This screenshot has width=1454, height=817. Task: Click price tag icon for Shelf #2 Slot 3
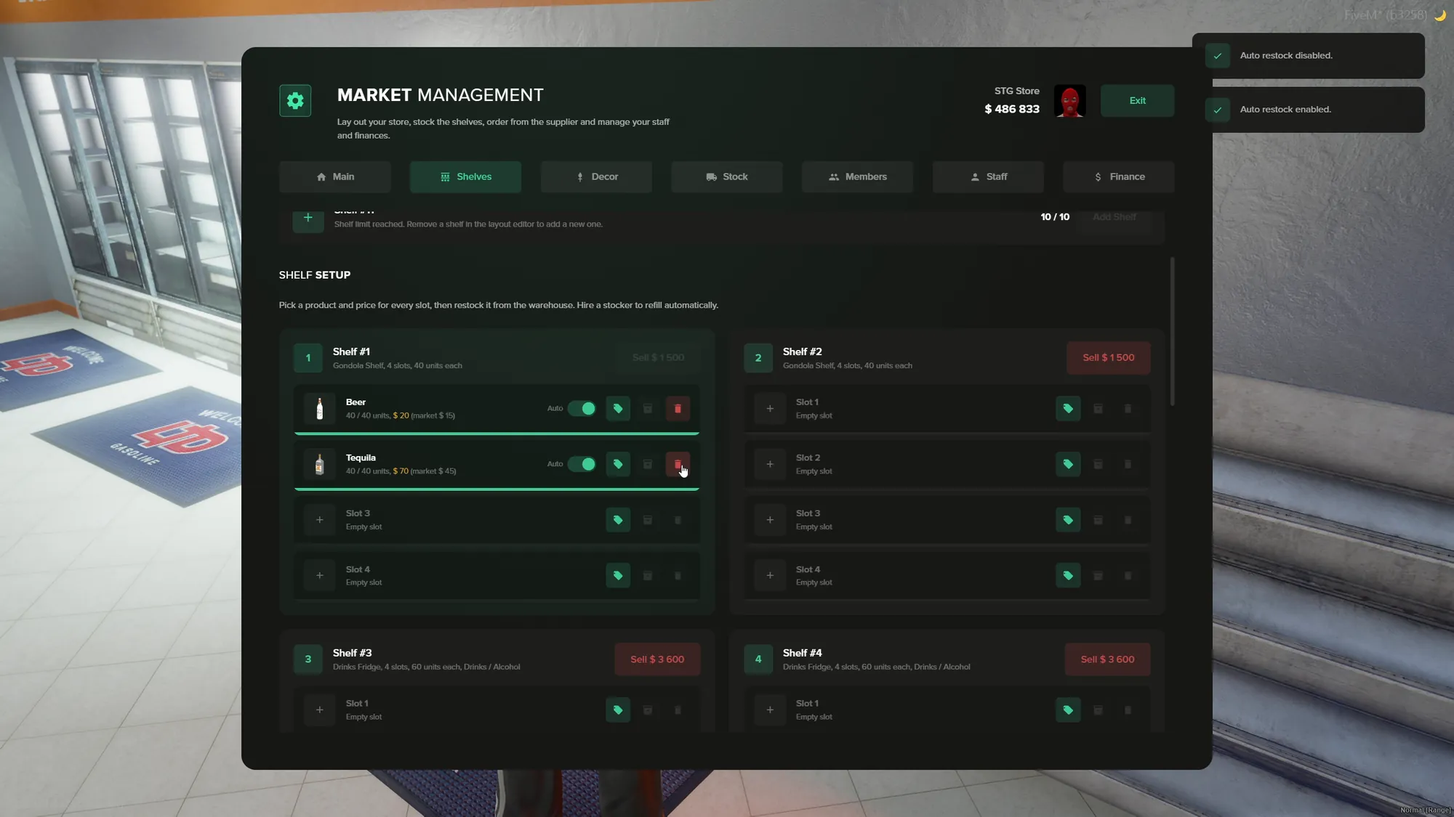[1068, 520]
